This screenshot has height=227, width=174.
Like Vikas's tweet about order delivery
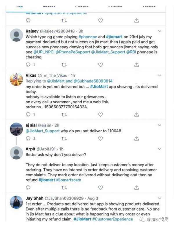point(100,114)
